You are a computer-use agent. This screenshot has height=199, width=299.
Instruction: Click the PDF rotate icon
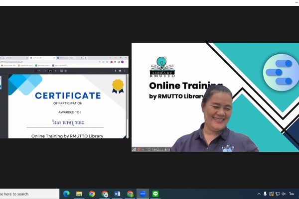pos(66,71)
